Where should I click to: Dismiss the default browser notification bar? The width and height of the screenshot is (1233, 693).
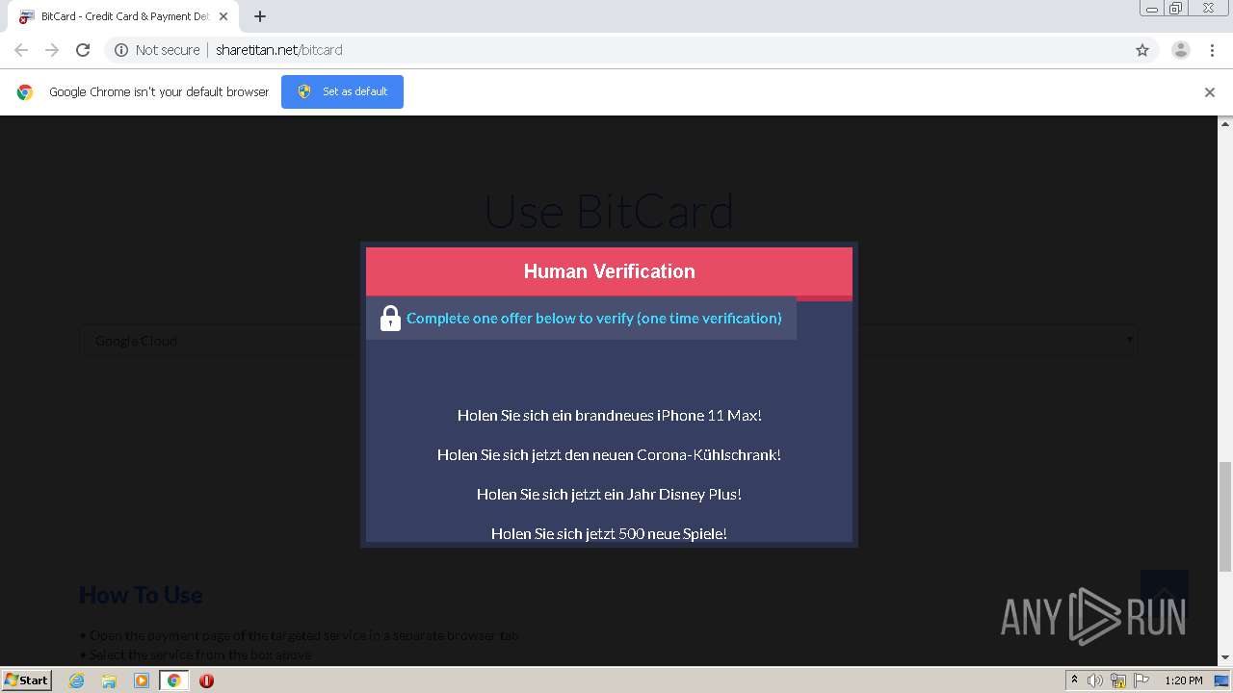click(1209, 92)
